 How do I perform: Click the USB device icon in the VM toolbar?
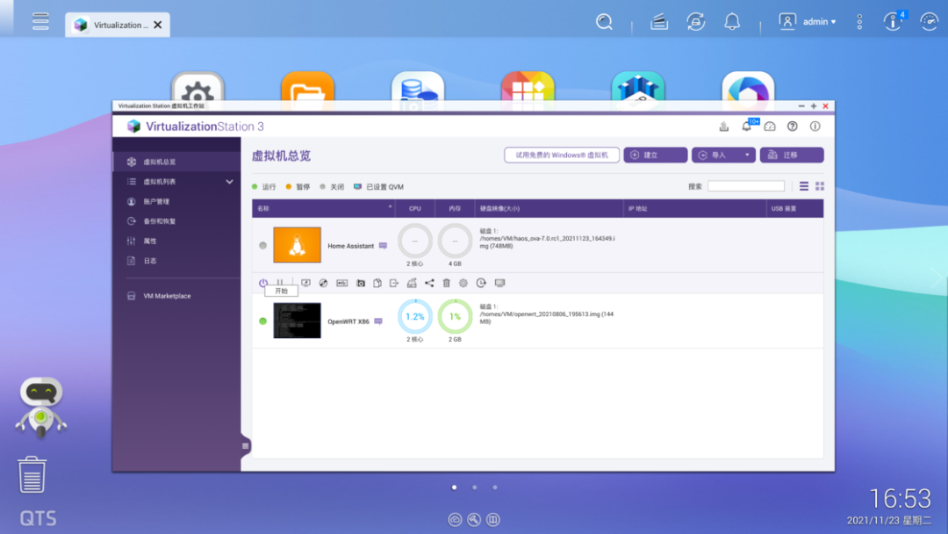click(x=341, y=283)
